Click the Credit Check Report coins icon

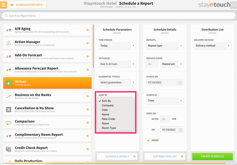tap(9, 149)
